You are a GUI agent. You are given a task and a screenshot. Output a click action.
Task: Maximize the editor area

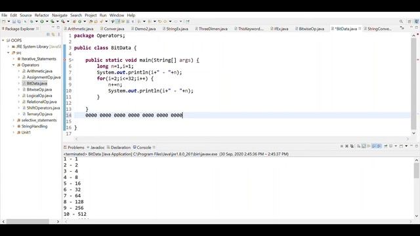click(417, 28)
